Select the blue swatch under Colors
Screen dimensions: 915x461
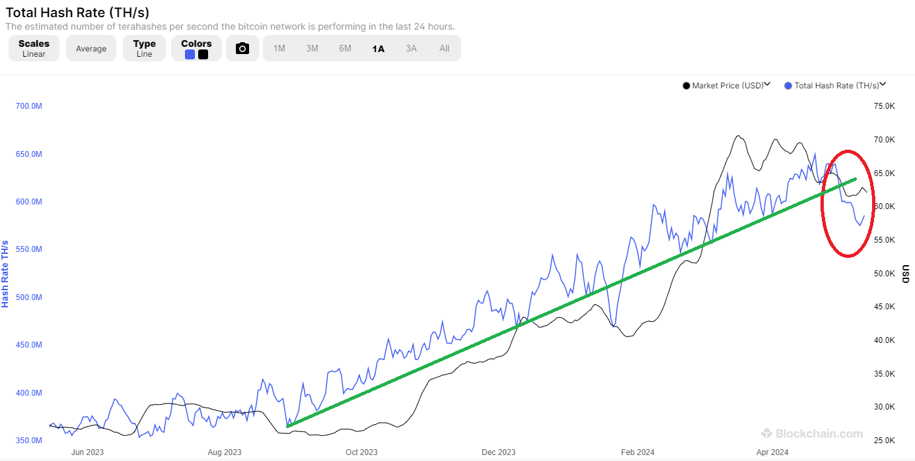190,54
